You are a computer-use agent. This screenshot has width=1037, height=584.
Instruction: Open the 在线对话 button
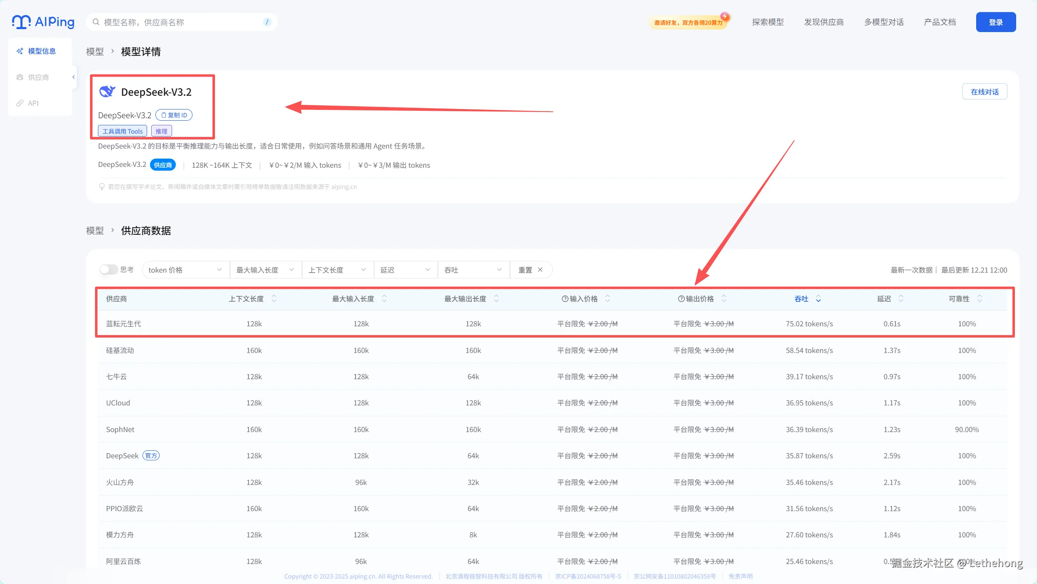pos(984,92)
